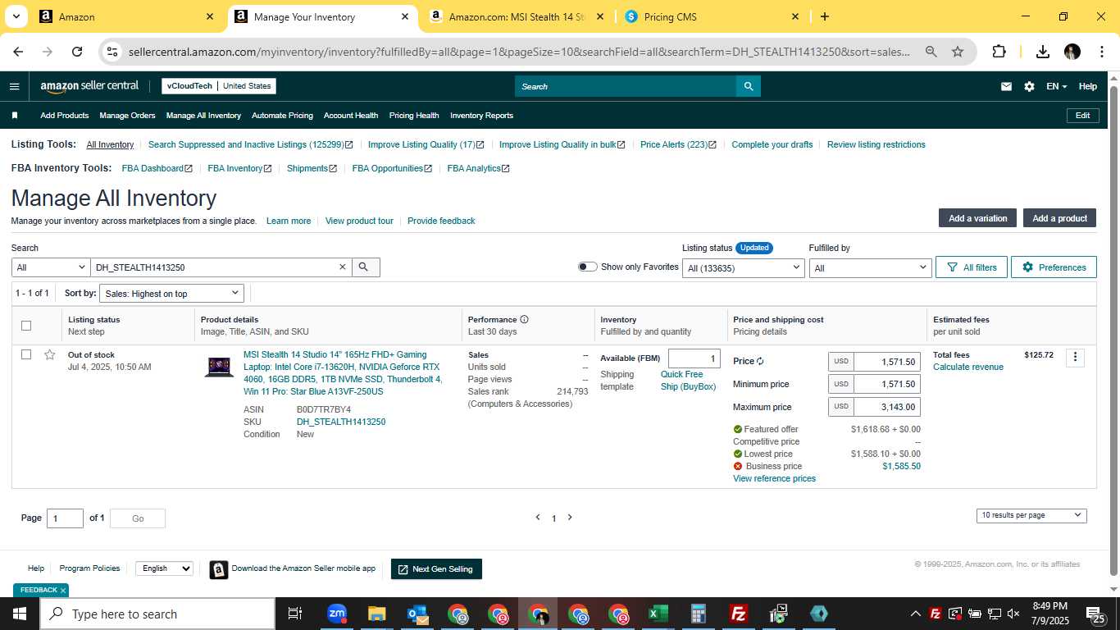Open the Chrome tab search dropdown
Image resolution: width=1120 pixels, height=630 pixels.
(x=16, y=16)
